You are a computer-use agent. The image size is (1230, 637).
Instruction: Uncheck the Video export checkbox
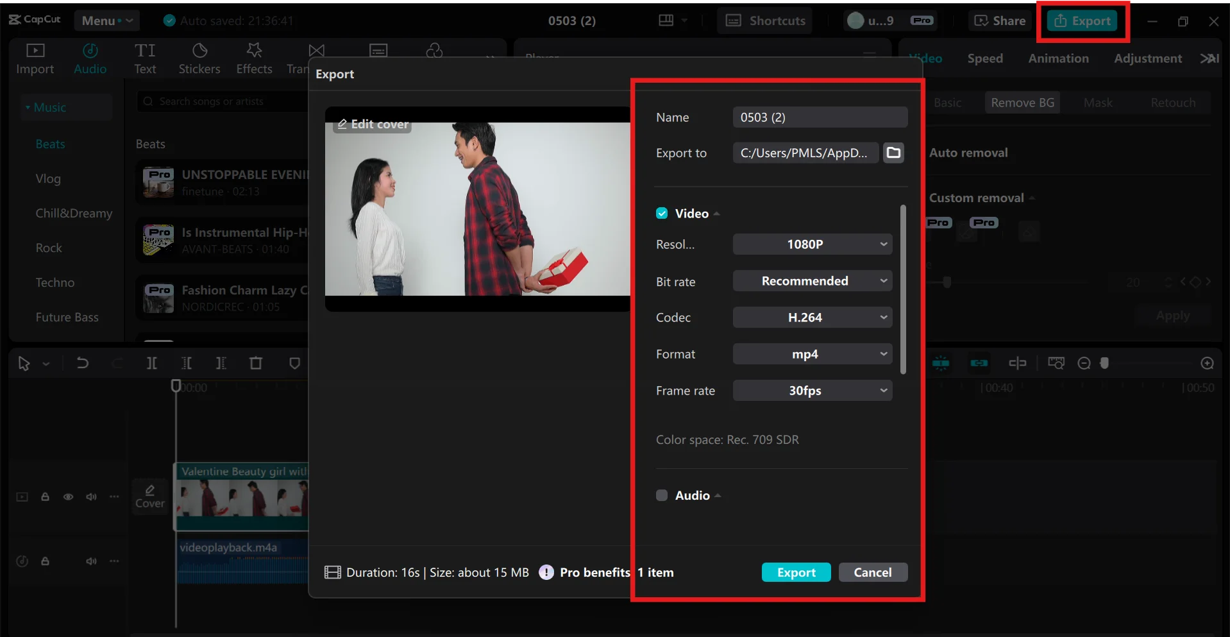(x=662, y=214)
